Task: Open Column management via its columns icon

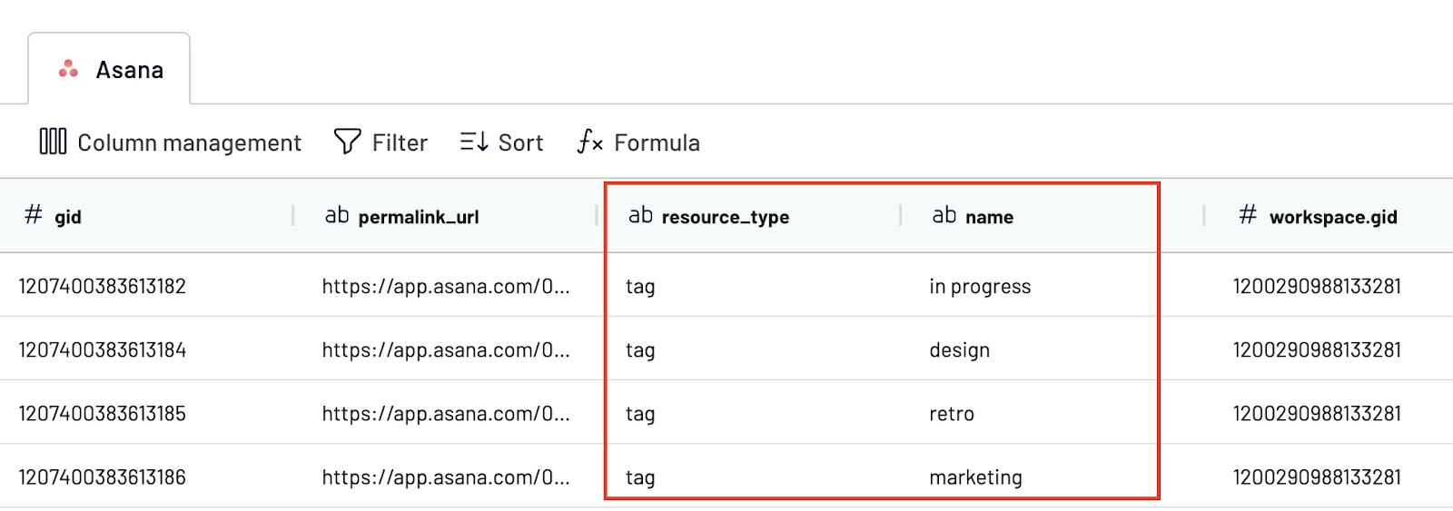Action: pos(53,142)
